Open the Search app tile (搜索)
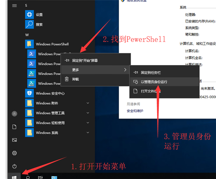The image size is (216, 179). tap(29, 24)
